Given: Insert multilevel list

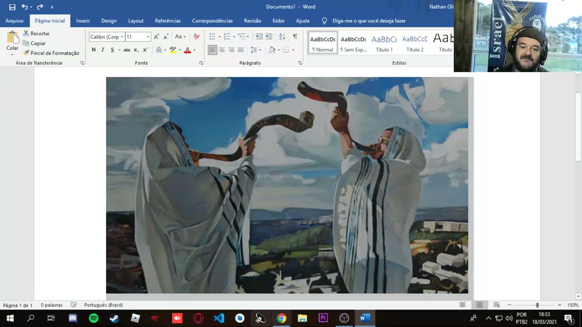Looking at the screenshot, I should (241, 37).
